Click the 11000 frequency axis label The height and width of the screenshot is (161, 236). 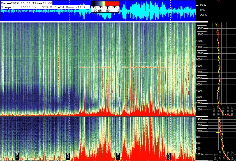click(200, 47)
